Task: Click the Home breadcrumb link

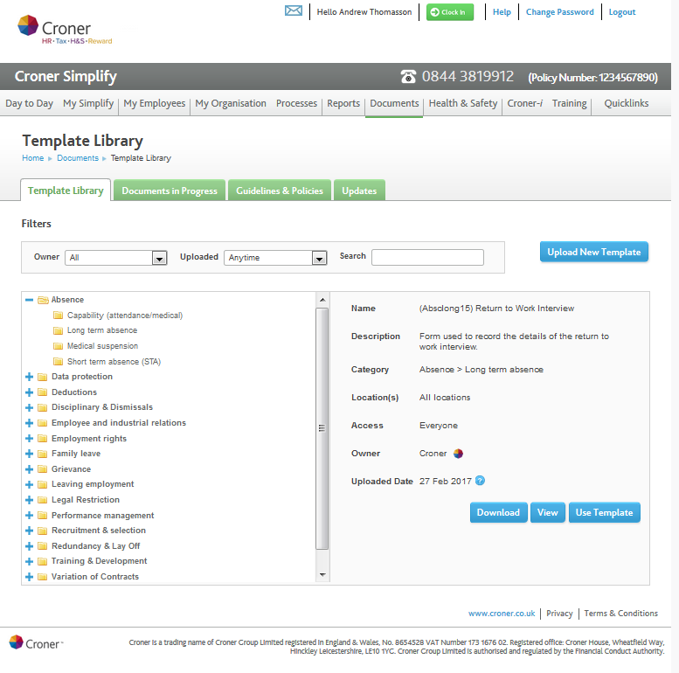Action: tap(33, 158)
